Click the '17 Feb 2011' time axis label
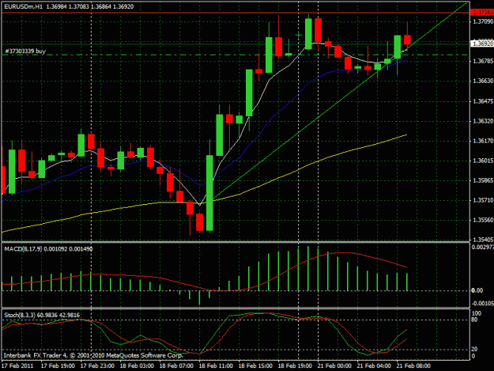 click(x=17, y=366)
